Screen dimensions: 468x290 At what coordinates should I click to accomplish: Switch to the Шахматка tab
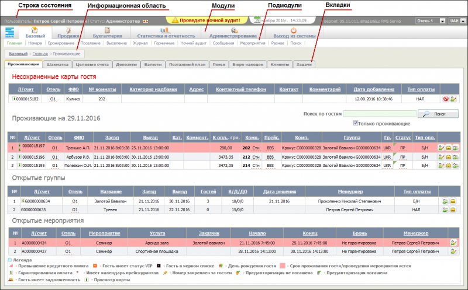coord(57,64)
